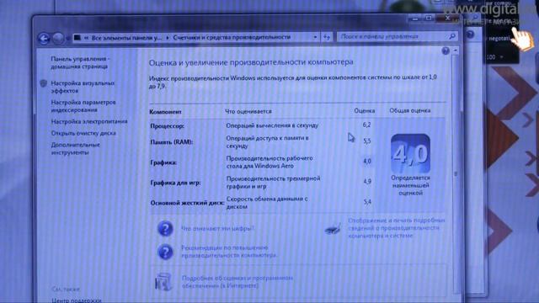Select the 'Графика:' row label
Screen dimensions: 539x303
click(x=163, y=162)
